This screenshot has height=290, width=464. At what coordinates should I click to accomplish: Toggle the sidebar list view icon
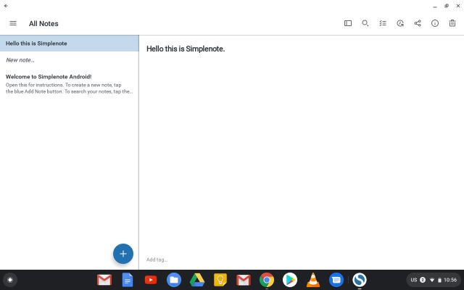coord(348,23)
